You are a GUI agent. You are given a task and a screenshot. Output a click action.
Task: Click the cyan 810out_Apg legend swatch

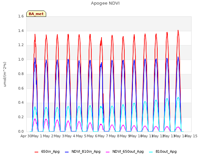151,152
